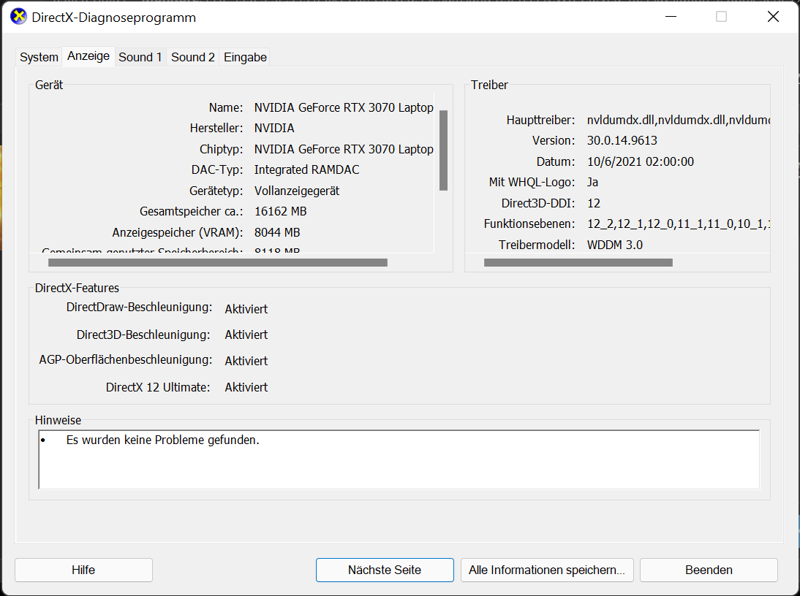Click the DAC-Typ label
The width and height of the screenshot is (800, 596).
pyautogui.click(x=217, y=169)
